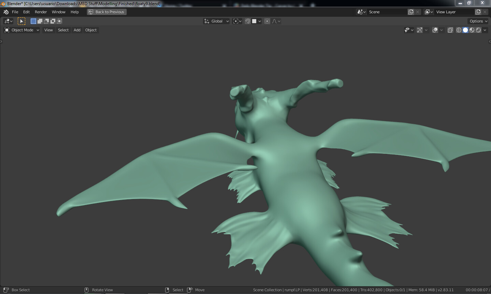Open the shading options dropdown
491x294 pixels.
485,30
